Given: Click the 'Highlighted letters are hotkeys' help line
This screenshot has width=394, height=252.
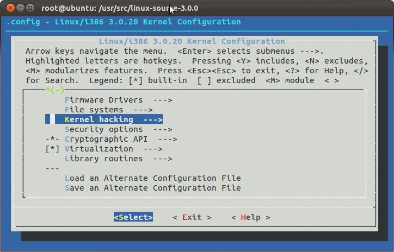Looking at the screenshot, I should point(197,61).
